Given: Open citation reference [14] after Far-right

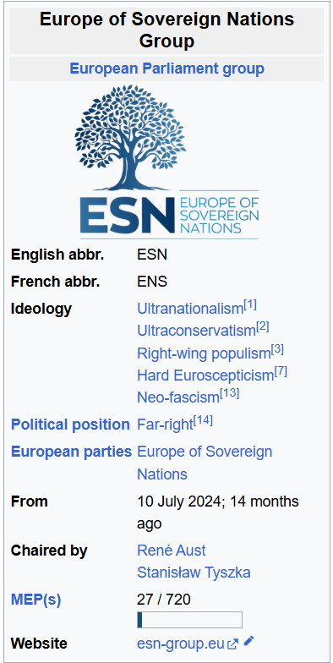Looking at the screenshot, I should [203, 421].
